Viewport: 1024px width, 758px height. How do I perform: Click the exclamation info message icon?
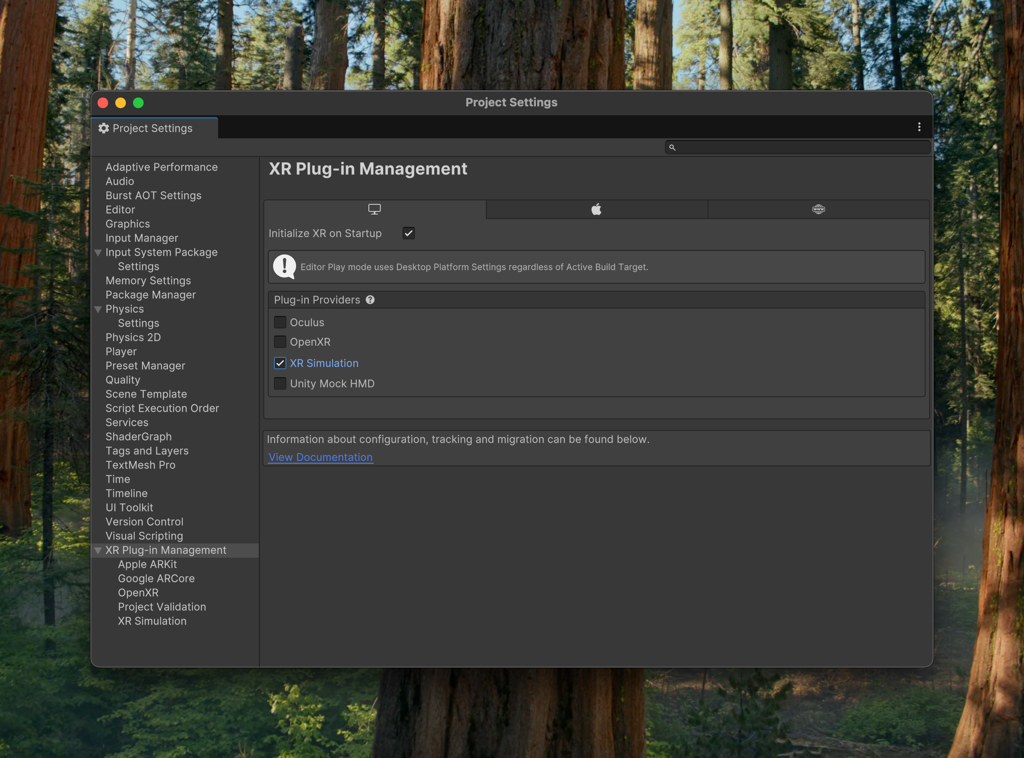tap(285, 266)
